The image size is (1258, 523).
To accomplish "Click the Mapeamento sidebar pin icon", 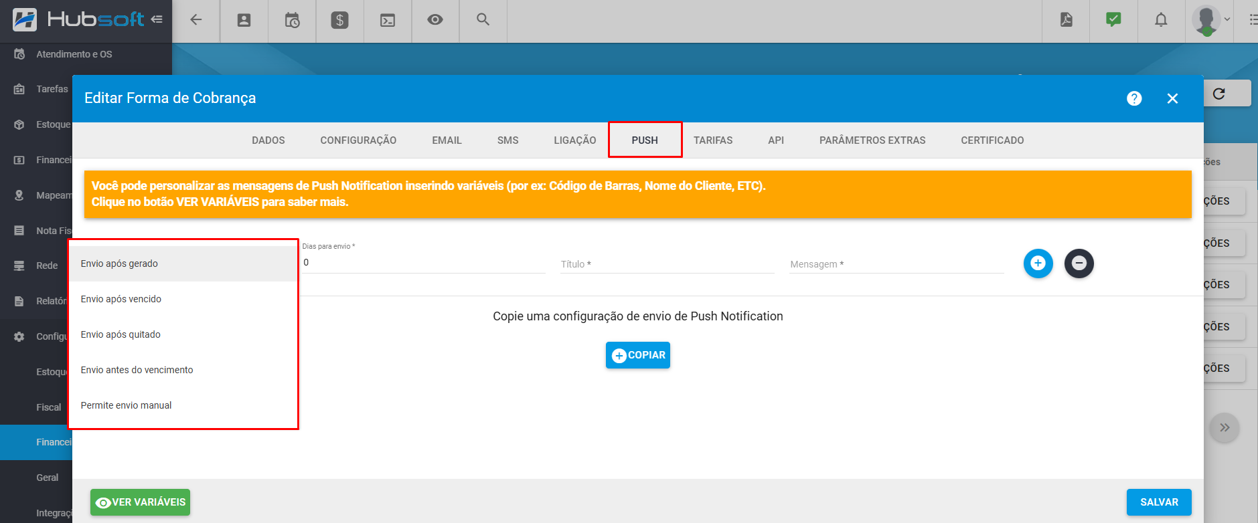I will pos(19,195).
